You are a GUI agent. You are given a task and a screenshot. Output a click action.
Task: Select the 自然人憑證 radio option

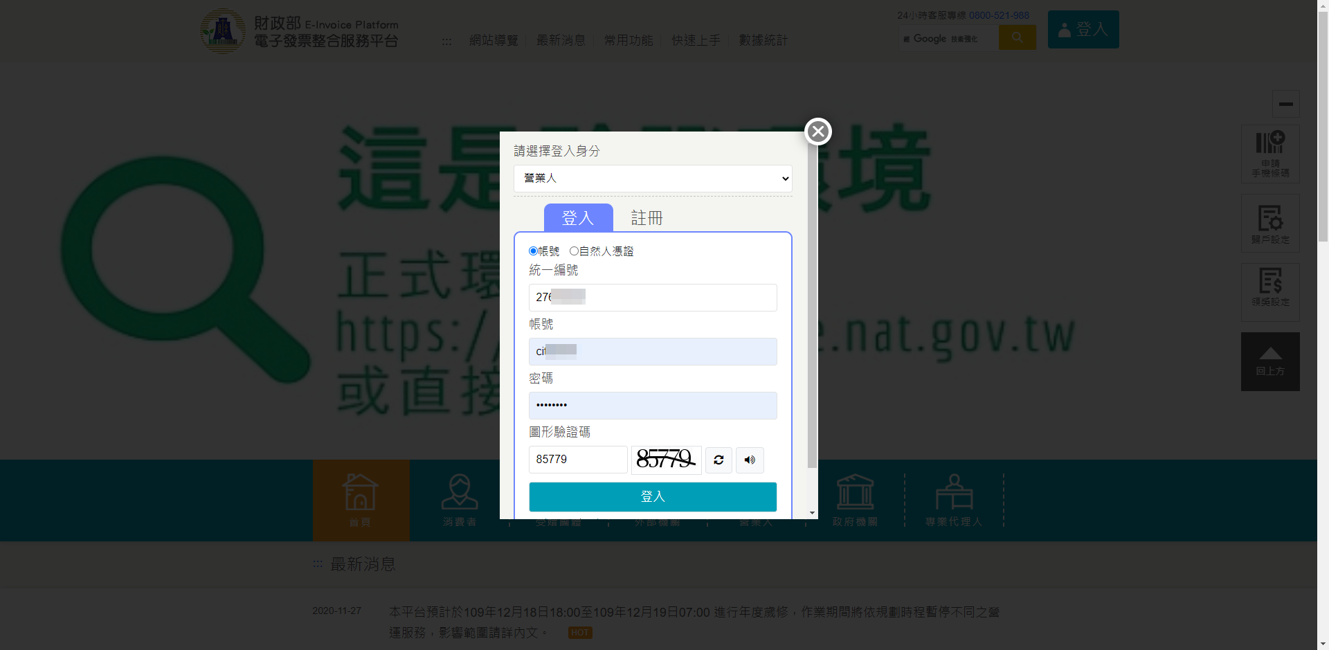pos(574,251)
